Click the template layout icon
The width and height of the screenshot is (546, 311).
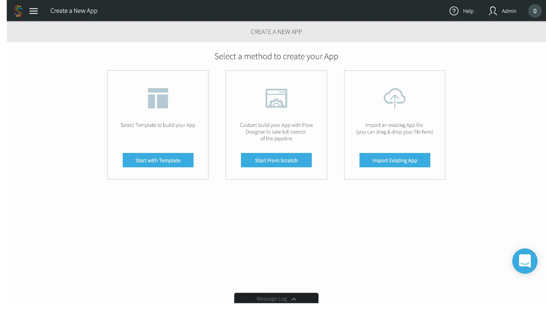point(158,98)
